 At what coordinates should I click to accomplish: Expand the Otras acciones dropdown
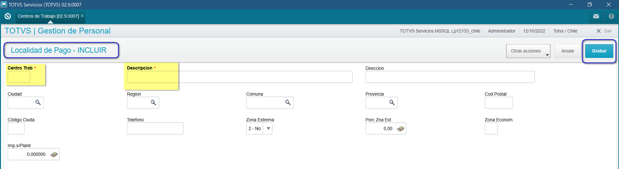(x=528, y=51)
